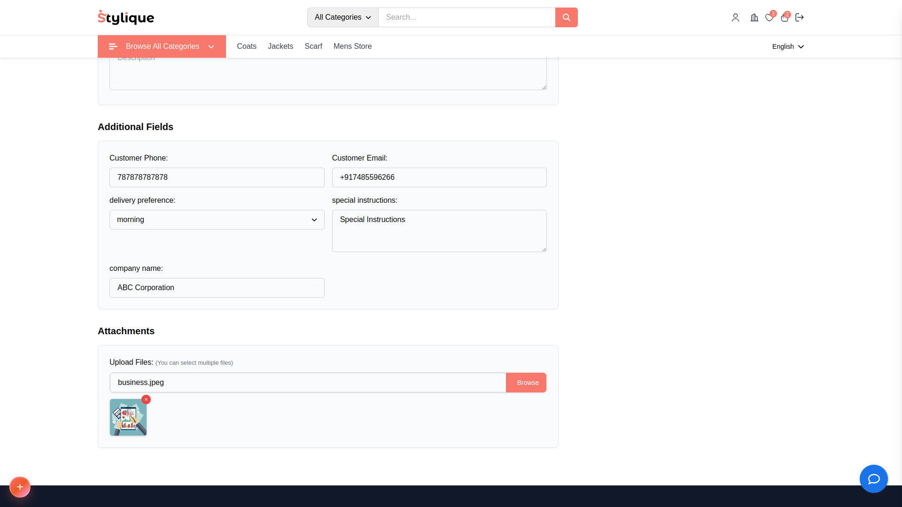Open the shopping cart icon
Viewport: 902px width, 507px height.
click(785, 17)
